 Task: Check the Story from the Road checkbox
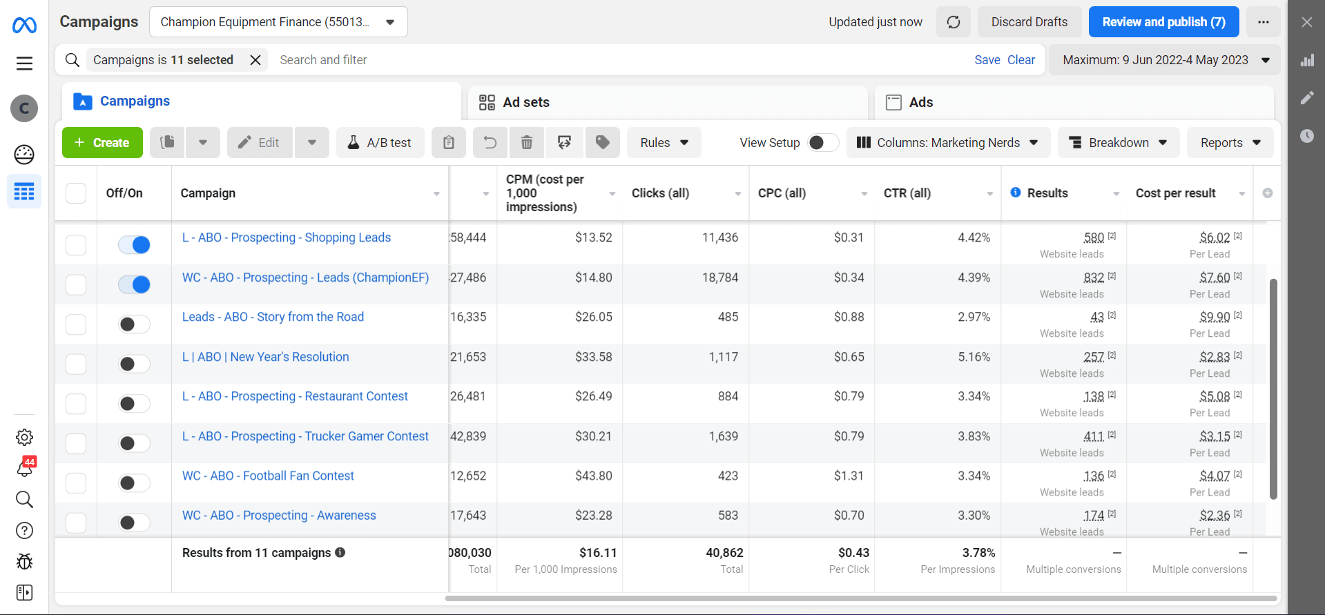coord(76,324)
